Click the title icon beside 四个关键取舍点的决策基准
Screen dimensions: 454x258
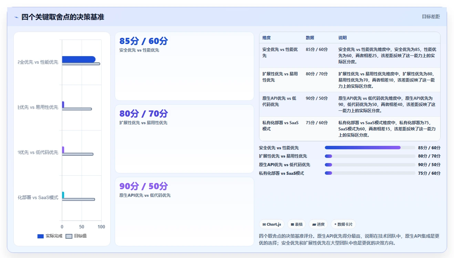[17, 17]
